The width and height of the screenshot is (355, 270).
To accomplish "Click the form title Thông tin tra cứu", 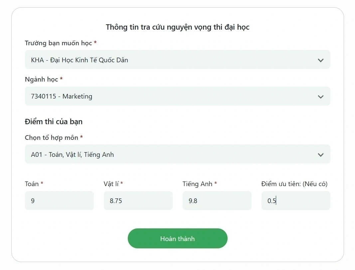I will [177, 27].
